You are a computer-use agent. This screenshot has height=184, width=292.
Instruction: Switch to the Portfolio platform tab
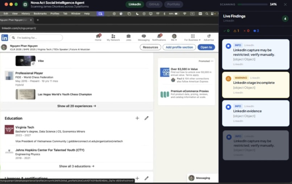tap(174, 4)
